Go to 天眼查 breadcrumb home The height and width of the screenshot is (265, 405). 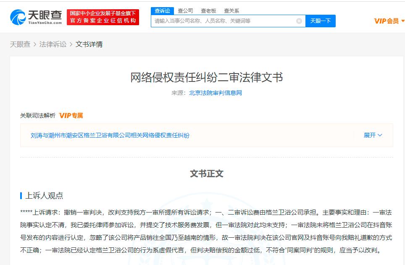tap(20, 44)
